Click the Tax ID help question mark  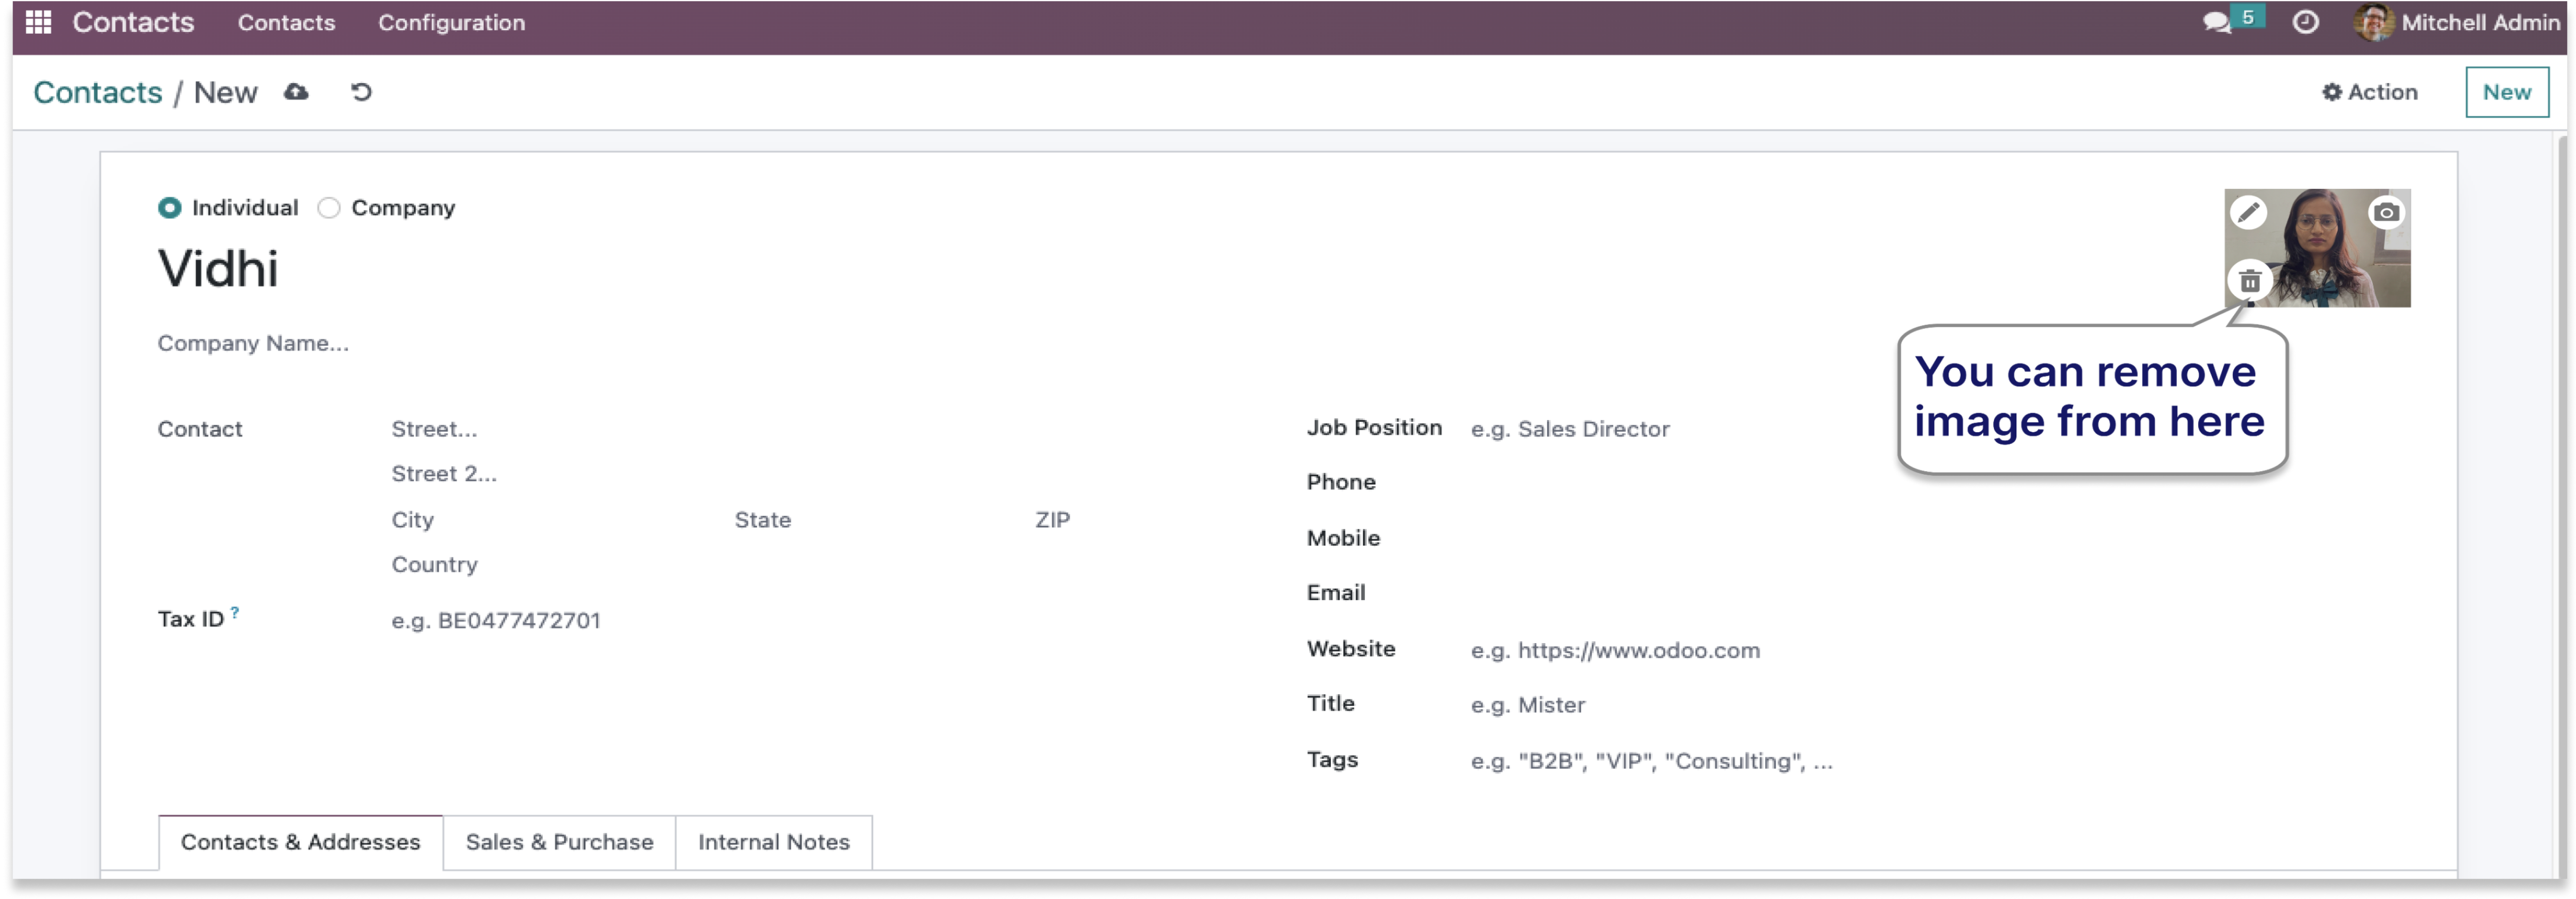coord(235,612)
